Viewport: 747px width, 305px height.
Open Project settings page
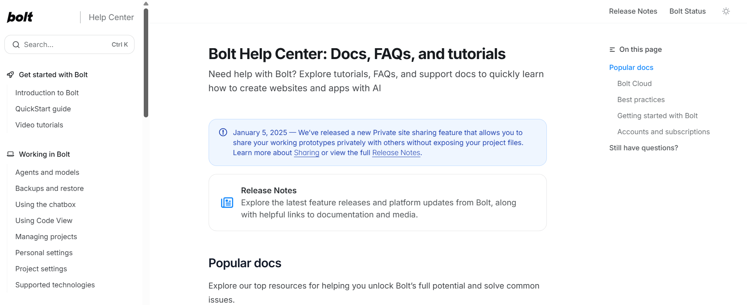pos(41,269)
